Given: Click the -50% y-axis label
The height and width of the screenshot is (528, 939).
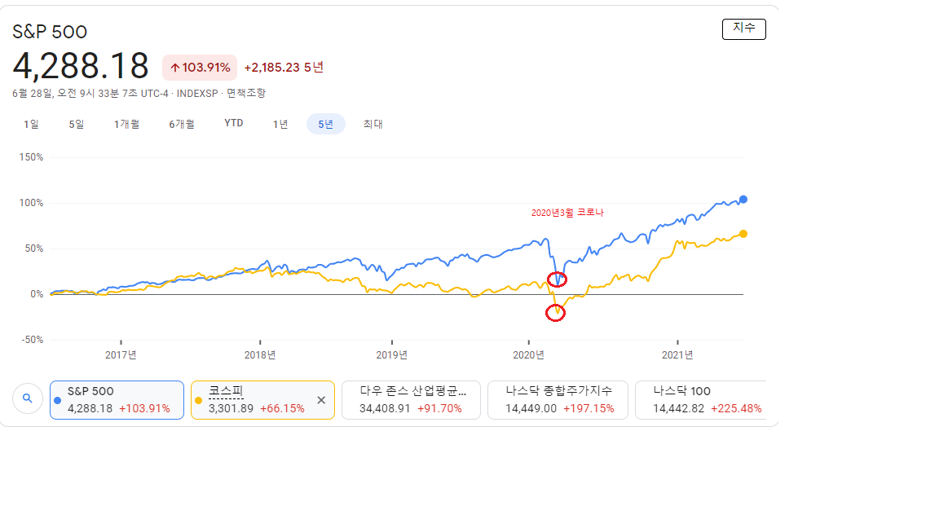Looking at the screenshot, I should (x=33, y=340).
